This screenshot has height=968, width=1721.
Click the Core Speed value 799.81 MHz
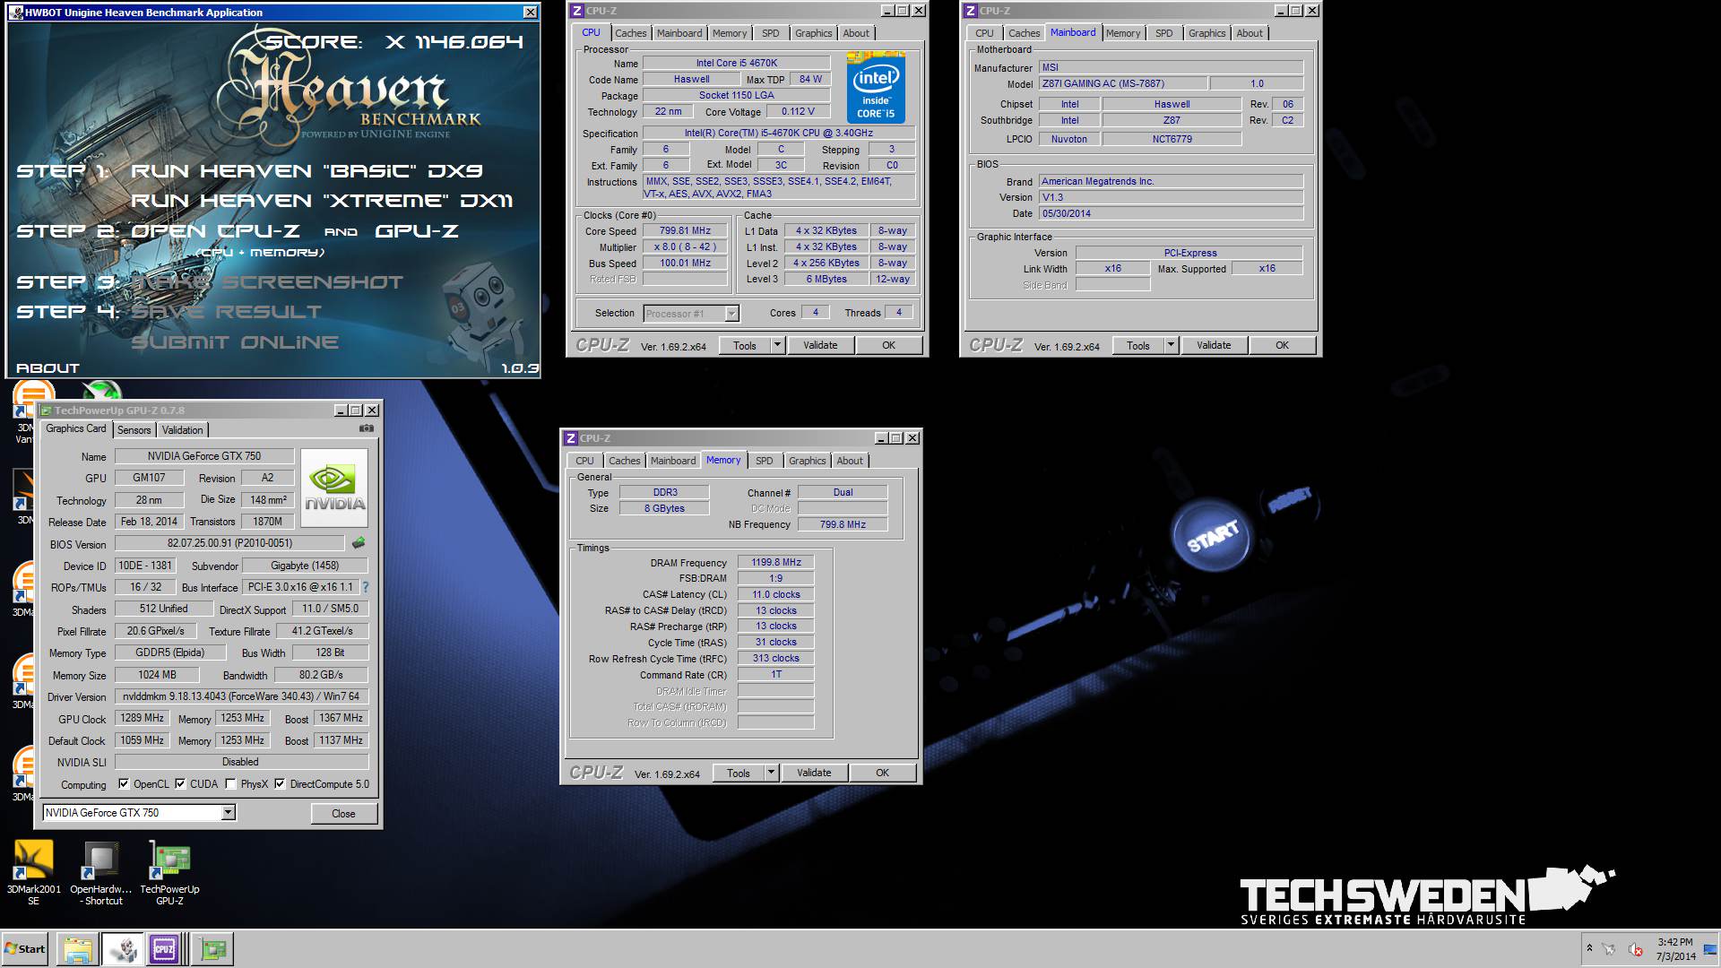click(x=685, y=230)
